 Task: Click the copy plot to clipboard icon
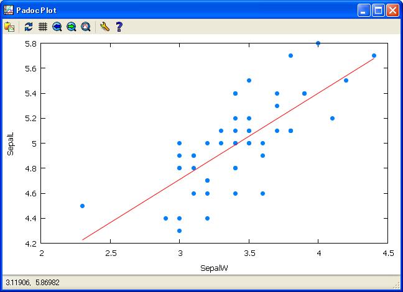[9, 27]
